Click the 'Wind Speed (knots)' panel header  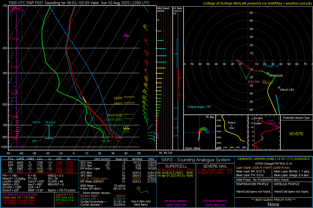pos(163,9)
